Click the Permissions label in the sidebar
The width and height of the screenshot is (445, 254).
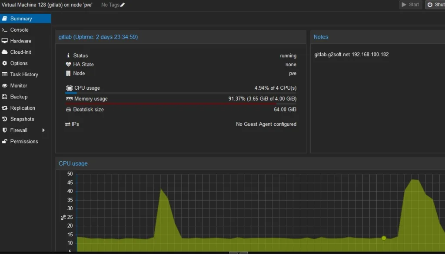(24, 141)
